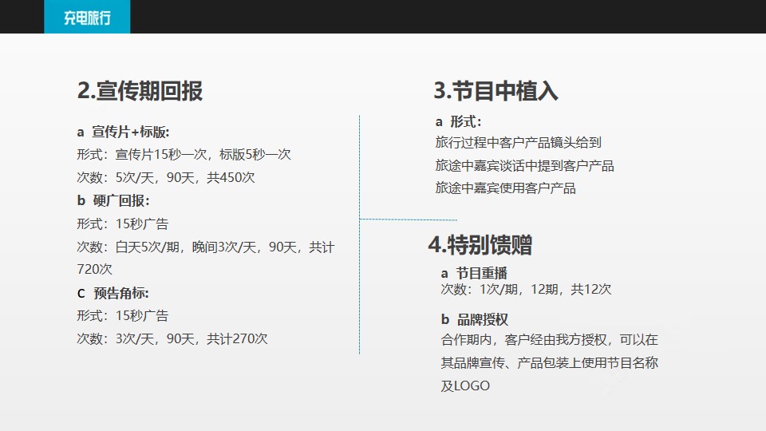Click line 旅行过程中客户产品镜头给到
This screenshot has height=431, width=766.
[519, 143]
